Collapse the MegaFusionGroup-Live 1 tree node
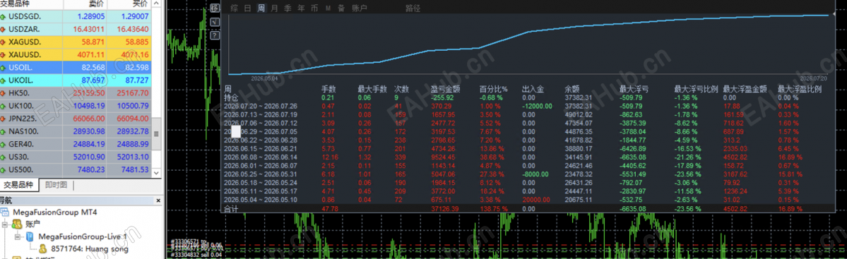The image size is (847, 259). point(18,237)
